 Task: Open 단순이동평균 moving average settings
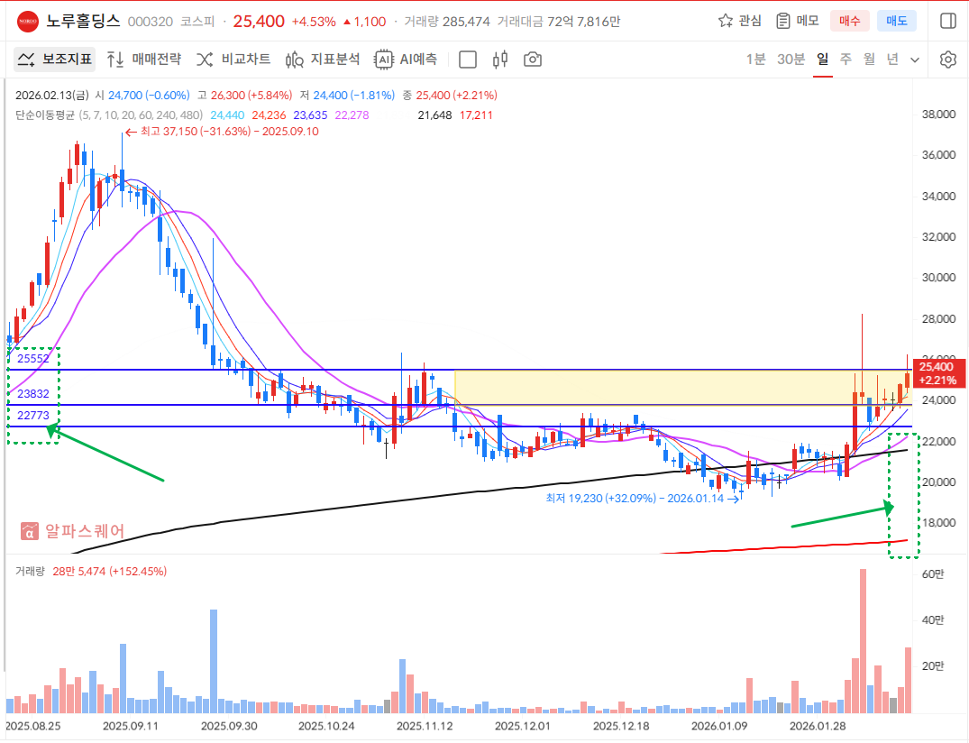(x=44, y=115)
